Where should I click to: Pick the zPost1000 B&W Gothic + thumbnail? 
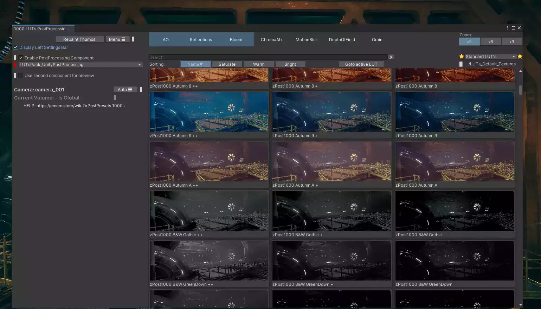point(331,211)
